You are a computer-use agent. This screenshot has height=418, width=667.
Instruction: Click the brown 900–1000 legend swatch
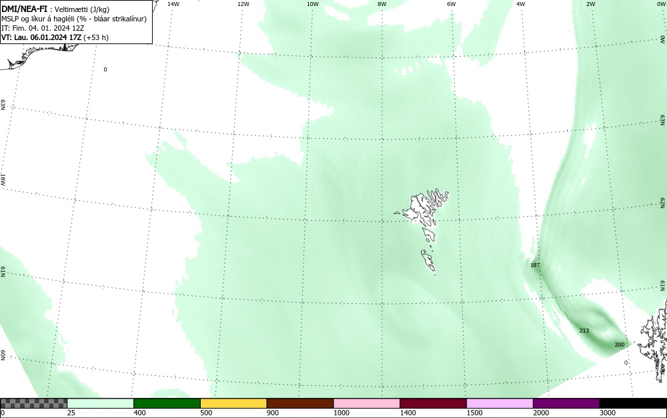click(300, 403)
